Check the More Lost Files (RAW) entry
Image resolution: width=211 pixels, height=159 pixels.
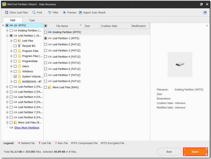pyautogui.click(x=45, y=87)
